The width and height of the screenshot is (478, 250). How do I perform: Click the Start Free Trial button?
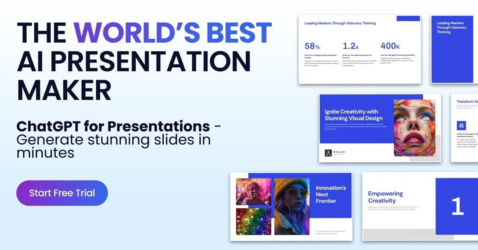click(x=62, y=193)
